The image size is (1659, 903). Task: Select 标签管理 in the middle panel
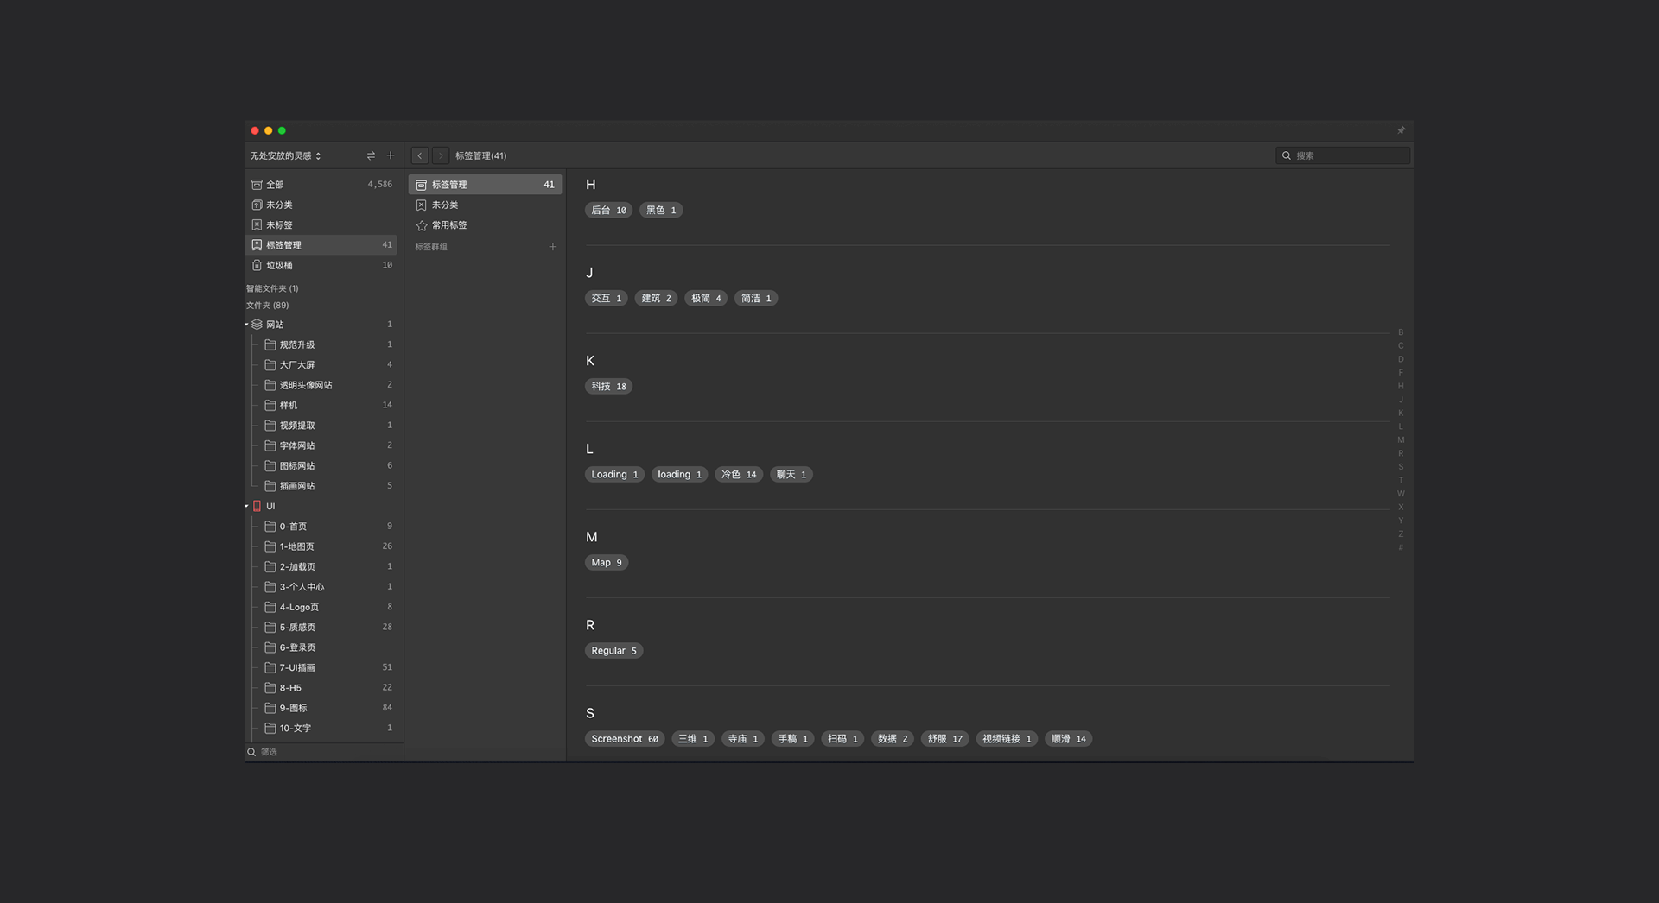tap(485, 185)
